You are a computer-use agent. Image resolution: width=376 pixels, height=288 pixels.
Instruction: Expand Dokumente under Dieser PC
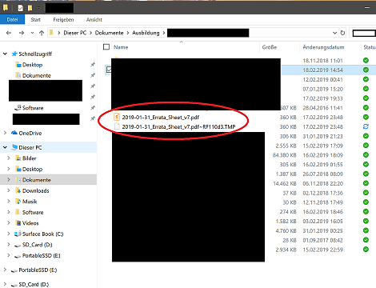click(x=9, y=180)
